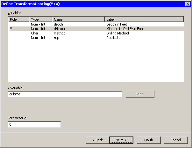This screenshot has height=148, width=192.
Task: Select the driltime variable name in list
Action: [x=60, y=29]
